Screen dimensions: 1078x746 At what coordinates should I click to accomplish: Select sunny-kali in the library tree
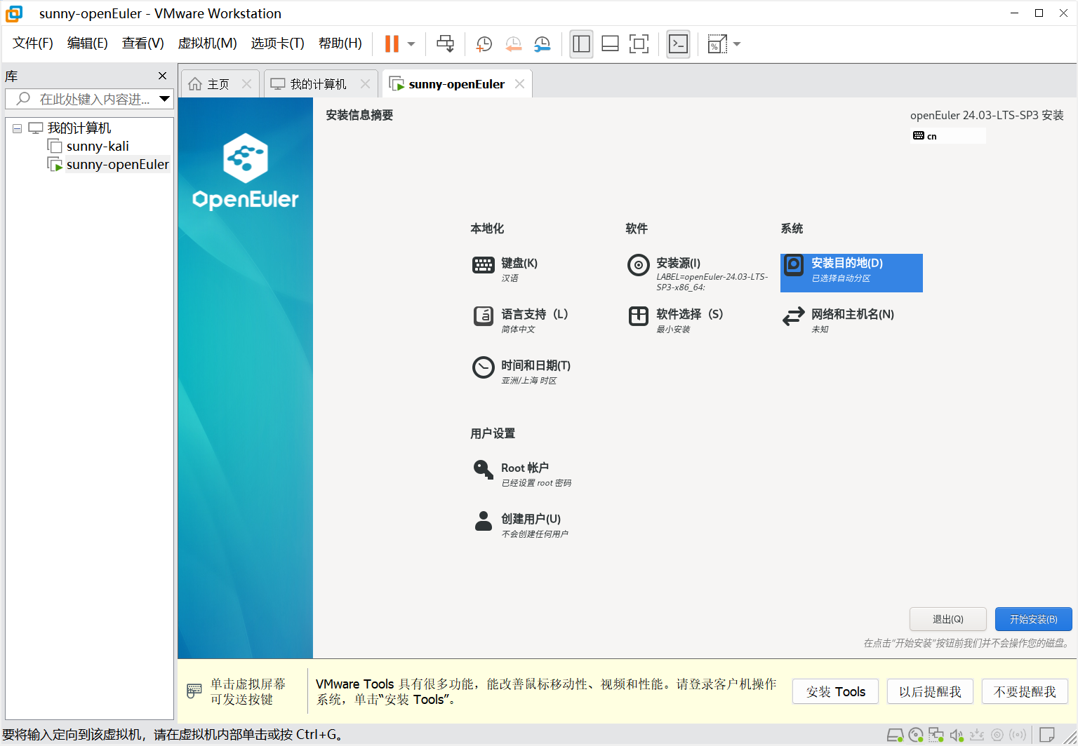[x=98, y=146]
